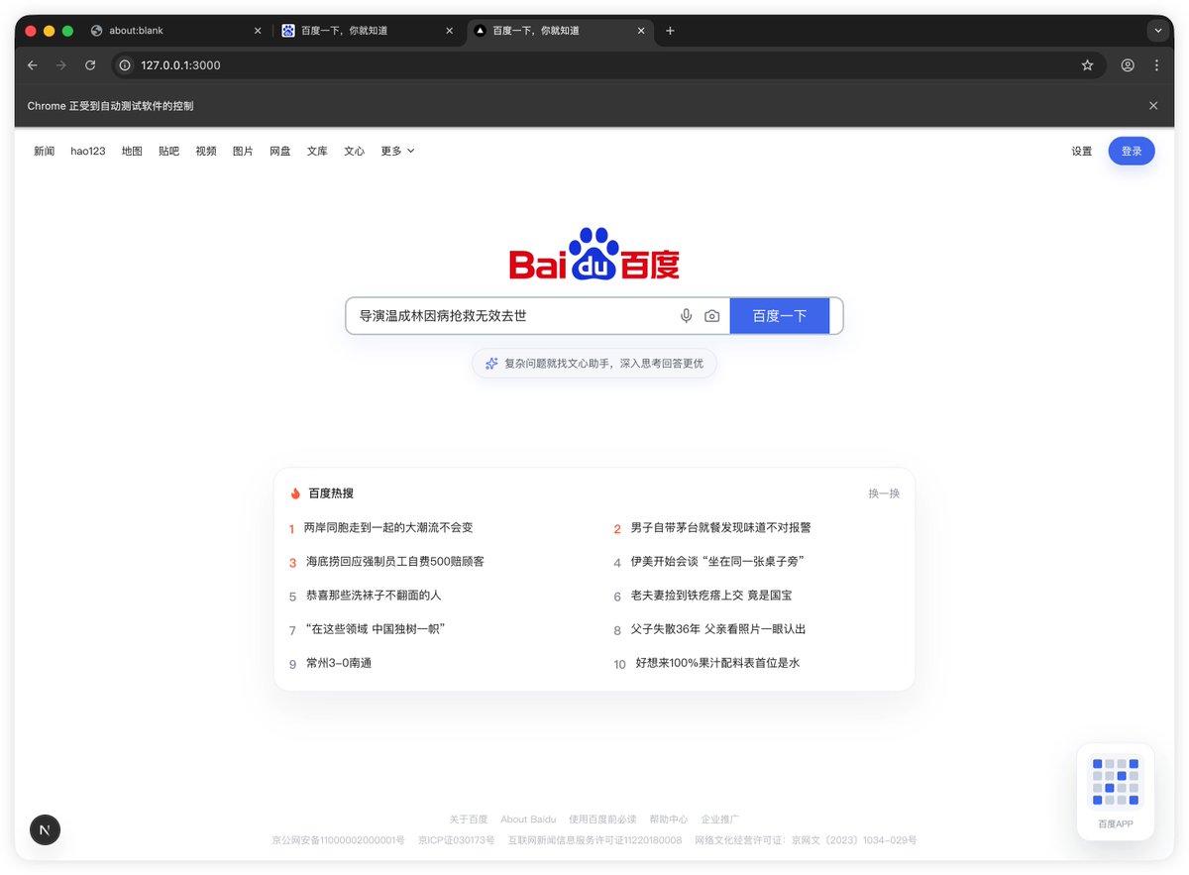Open the Chrome three-dot menu

[1156, 65]
